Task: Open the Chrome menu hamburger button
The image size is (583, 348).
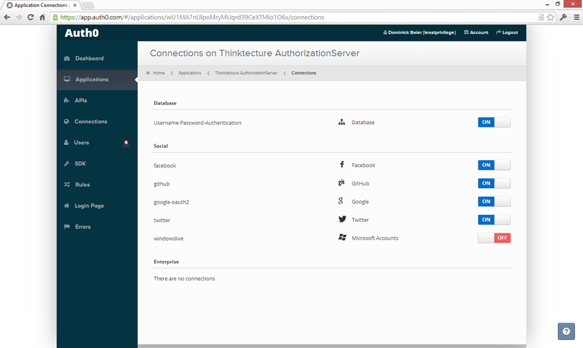Action: (575, 17)
